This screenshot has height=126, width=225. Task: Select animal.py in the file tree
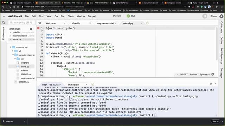pos(25,66)
